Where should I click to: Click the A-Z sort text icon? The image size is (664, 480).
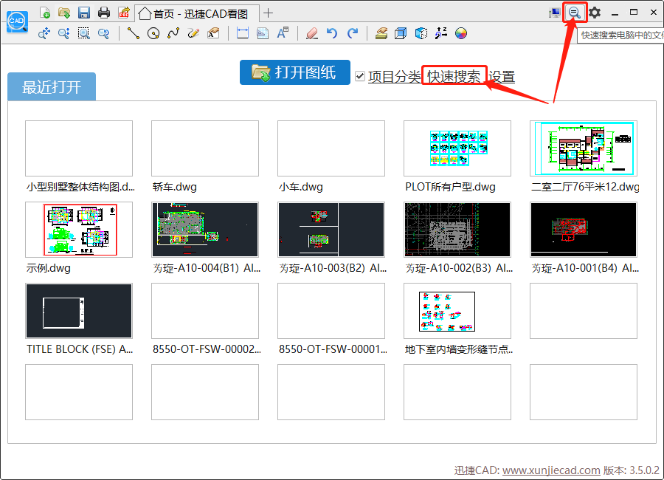[441, 33]
